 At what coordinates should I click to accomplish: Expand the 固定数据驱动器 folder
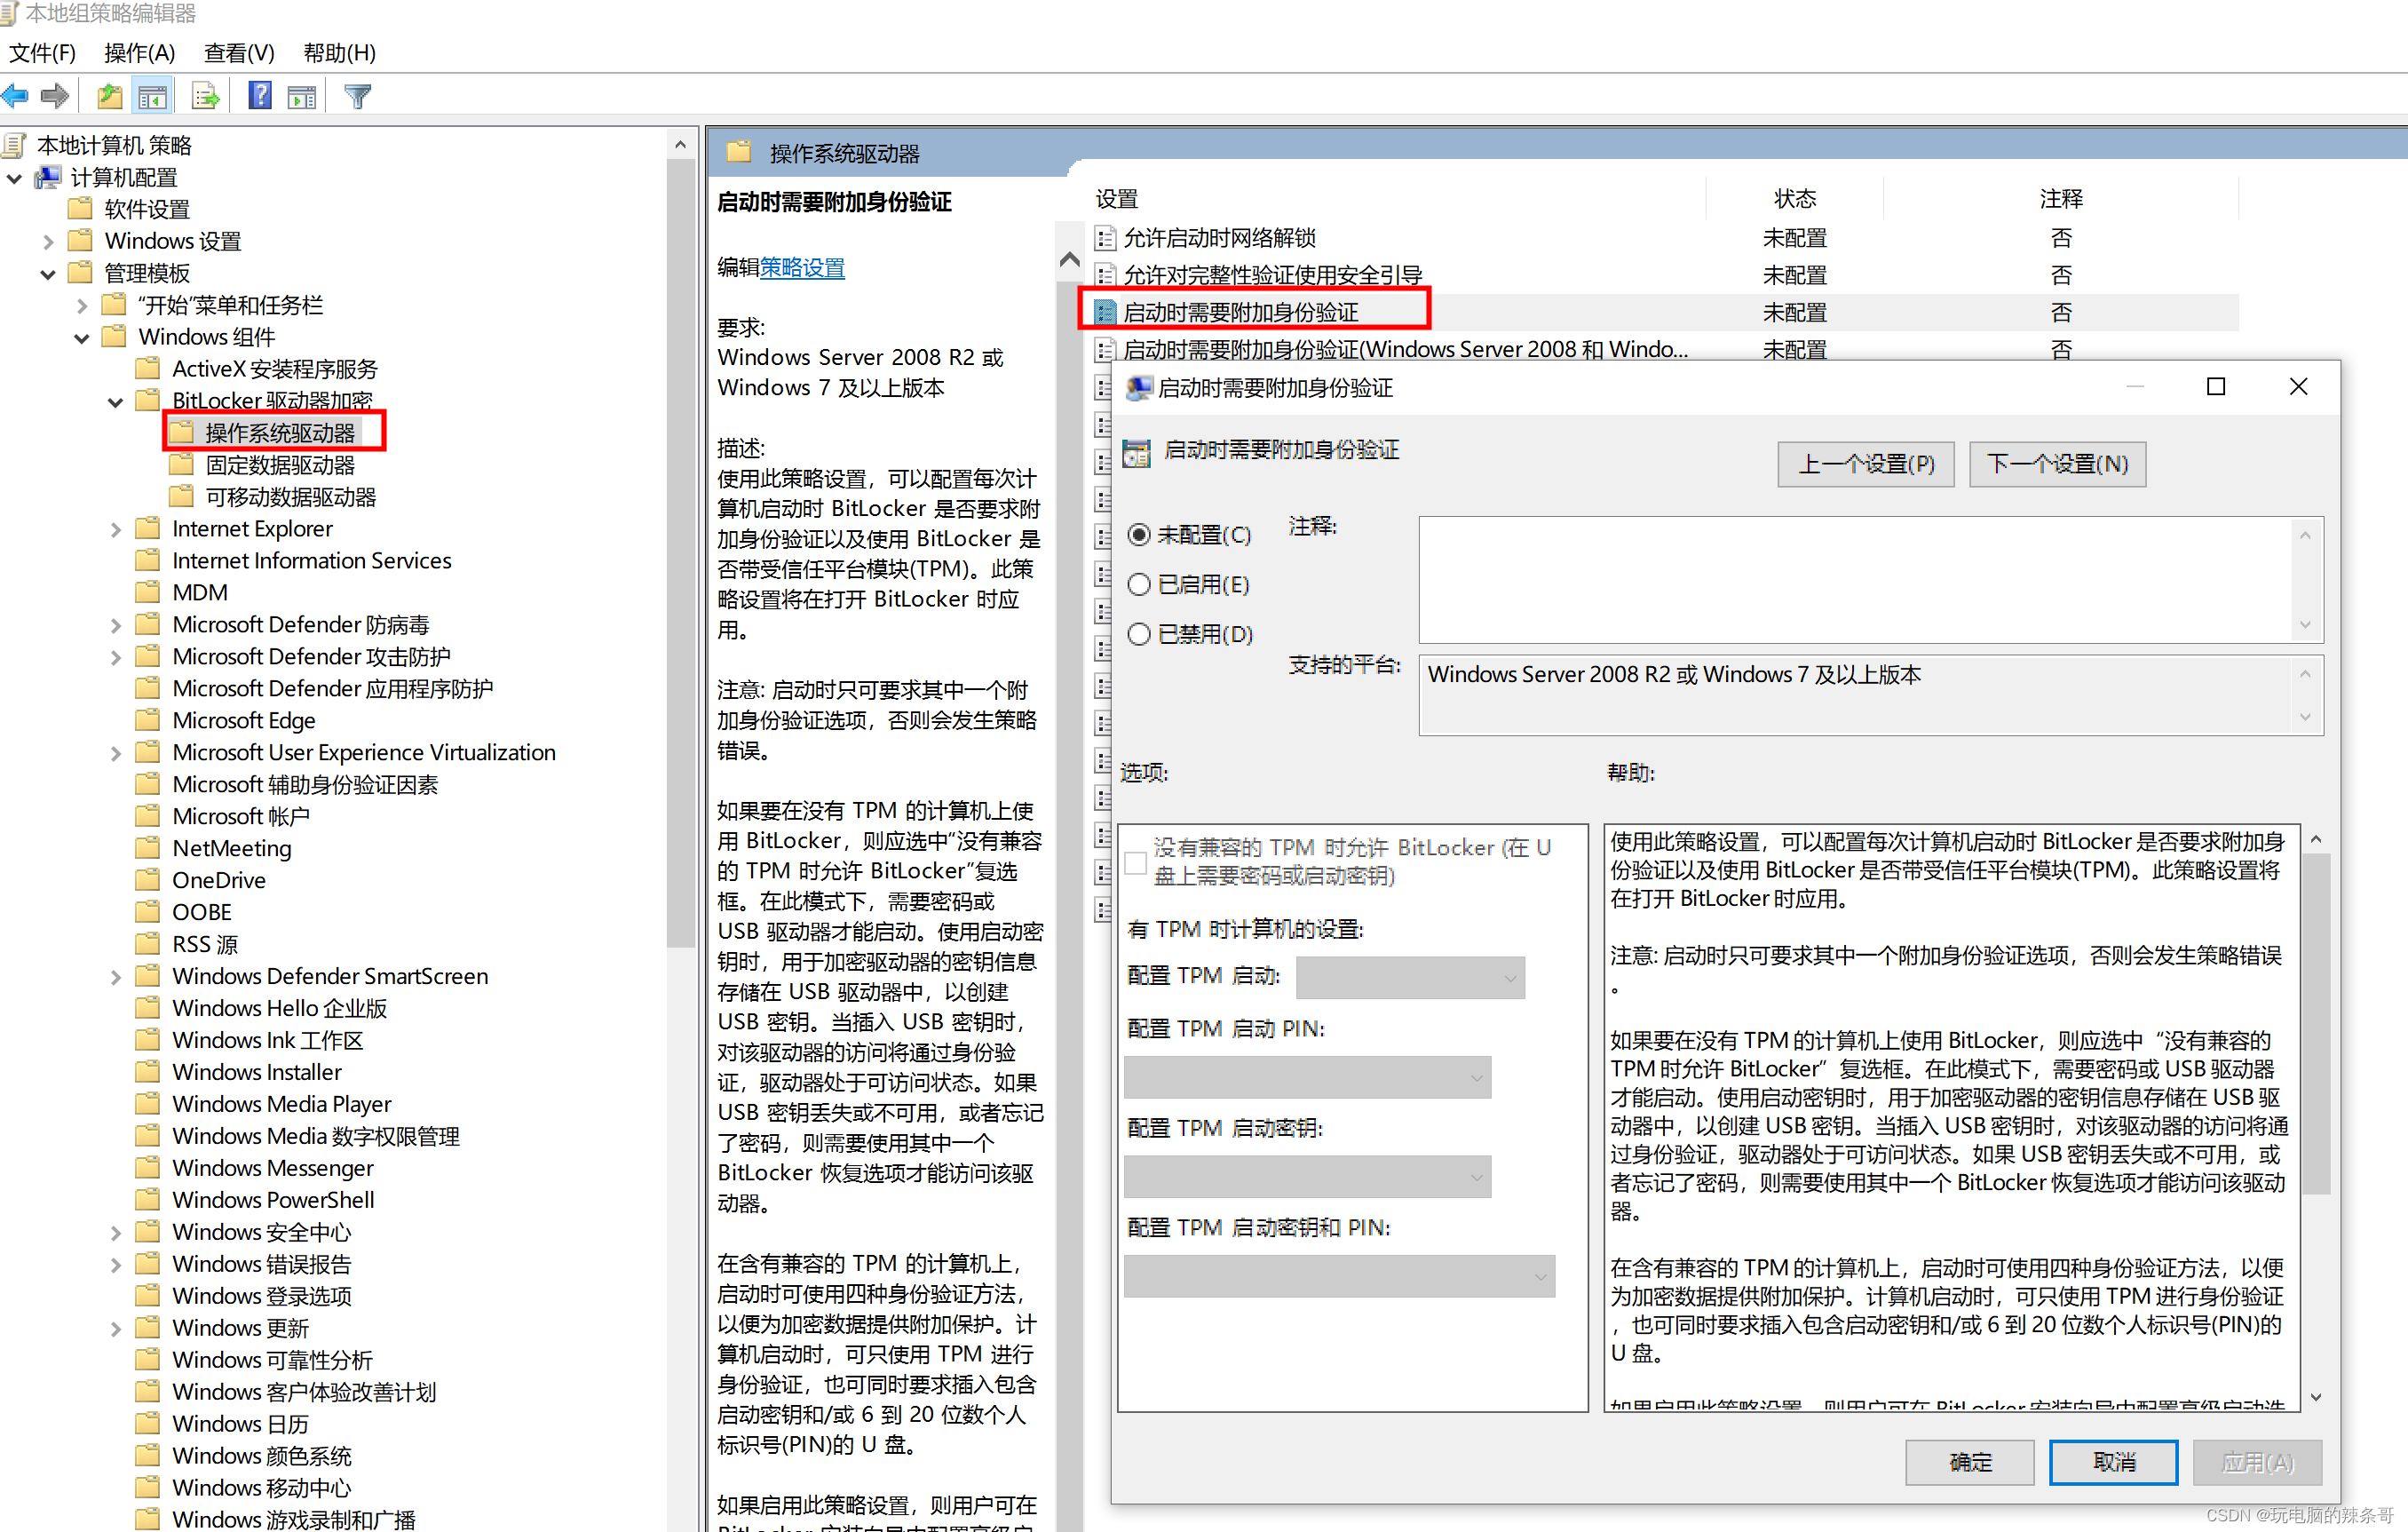coord(270,464)
